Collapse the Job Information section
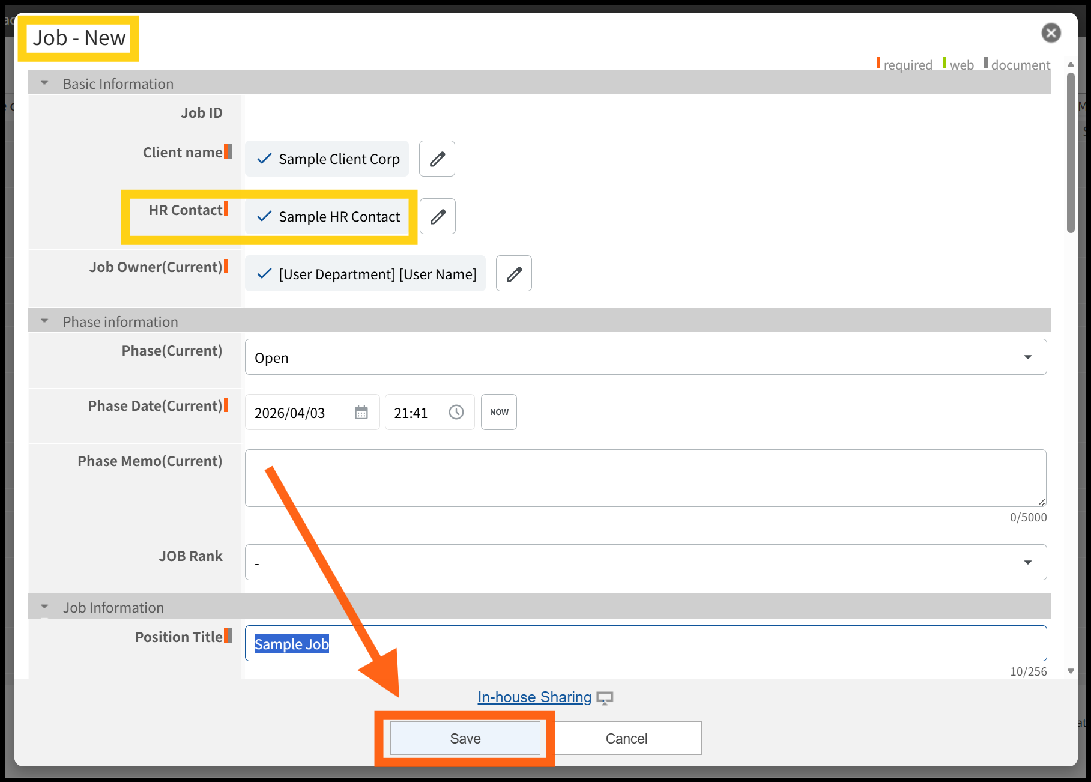The width and height of the screenshot is (1091, 782). 44,607
